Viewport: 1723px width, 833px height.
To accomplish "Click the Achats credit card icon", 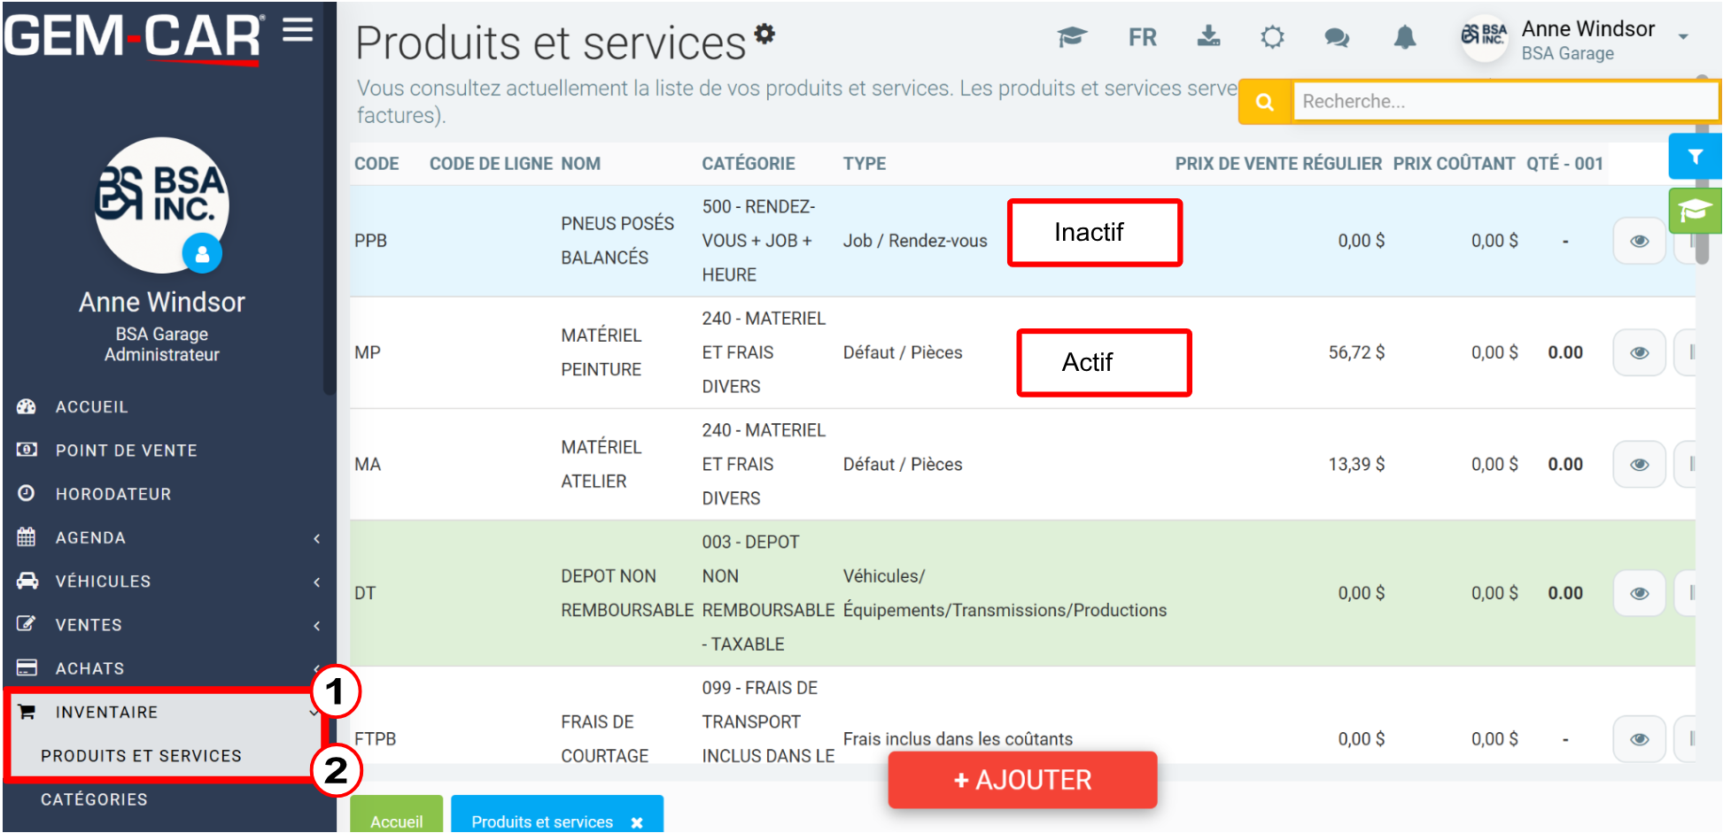I will [x=27, y=667].
